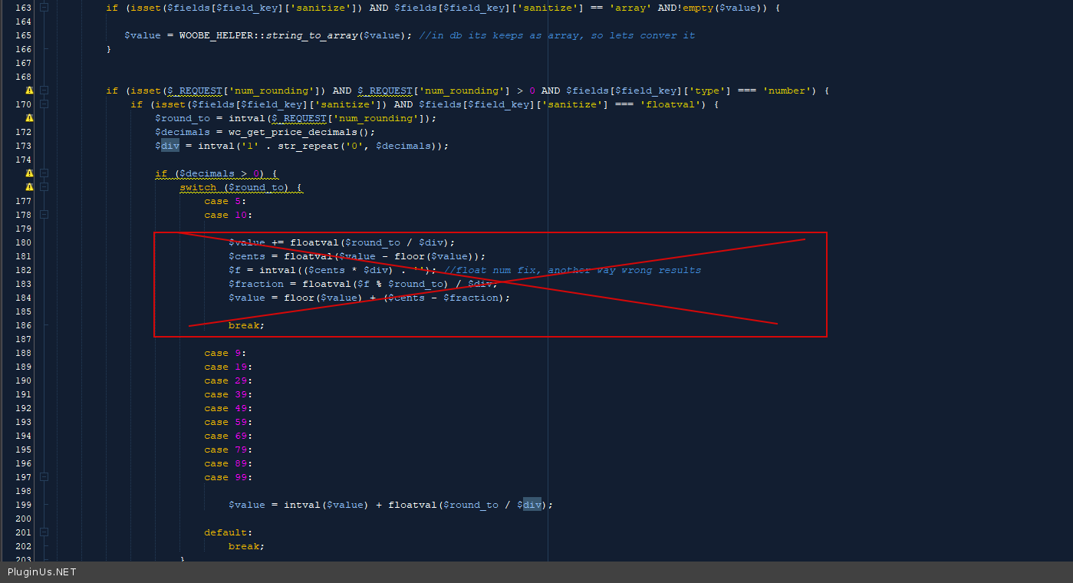This screenshot has width=1073, height=583.
Task: Click the warning icon beside the if ($decimals > 0) line
Action: click(x=29, y=173)
